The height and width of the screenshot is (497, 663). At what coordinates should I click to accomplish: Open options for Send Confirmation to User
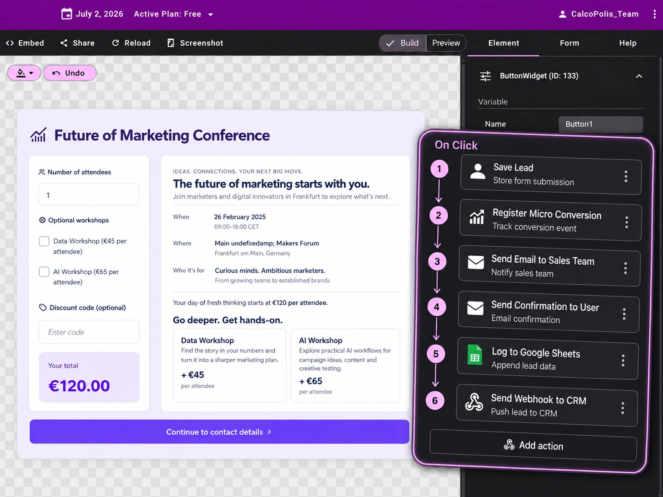[x=624, y=314]
